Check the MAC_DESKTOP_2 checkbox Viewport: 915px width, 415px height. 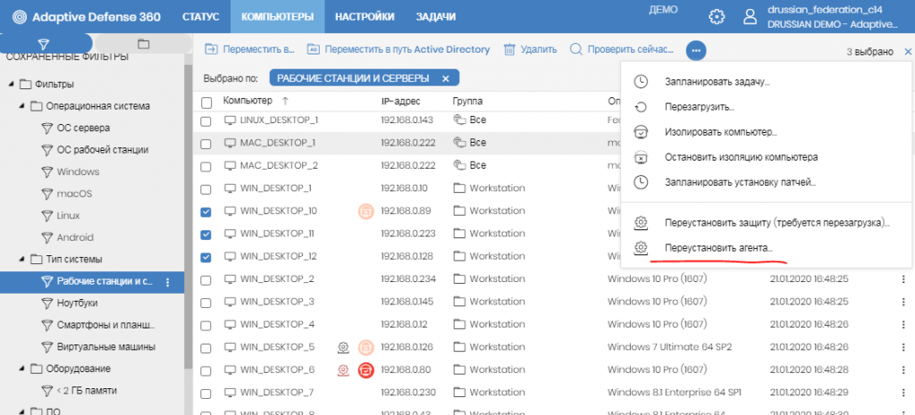coord(206,167)
